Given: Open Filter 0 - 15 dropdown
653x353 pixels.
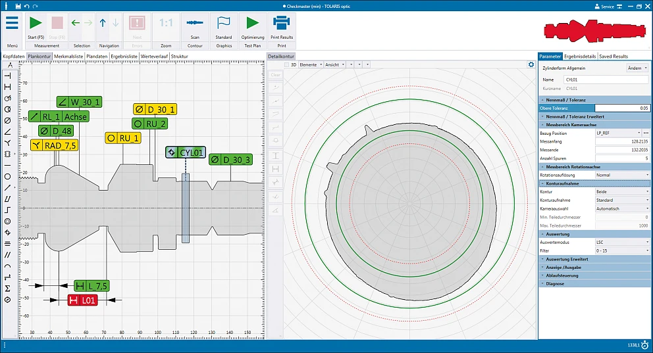Looking at the screenshot, I should point(622,250).
